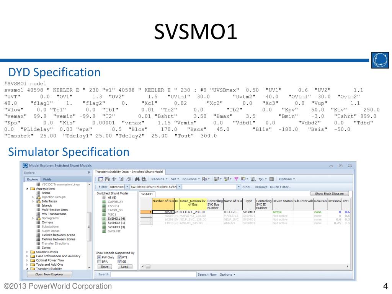Screen dimensions: 392x294
Task: Select the Tielines between Zones item
Action: pos(59,239)
